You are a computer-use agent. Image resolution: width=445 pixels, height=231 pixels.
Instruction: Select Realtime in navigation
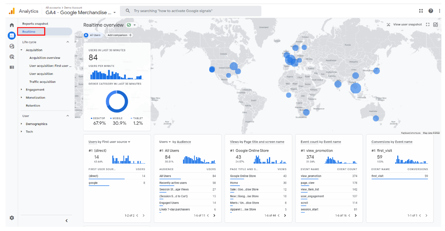click(x=29, y=32)
